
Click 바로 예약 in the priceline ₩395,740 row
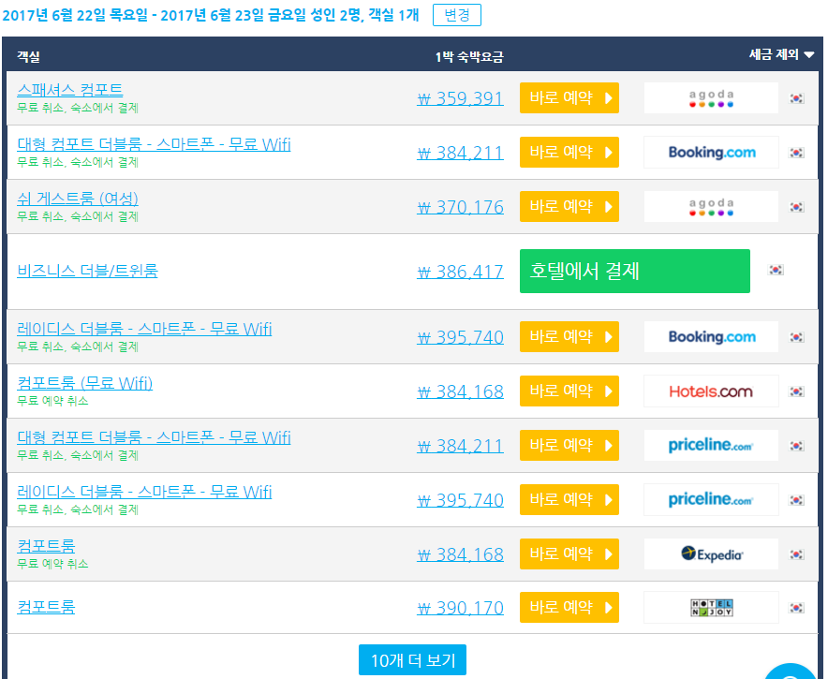[x=569, y=499]
